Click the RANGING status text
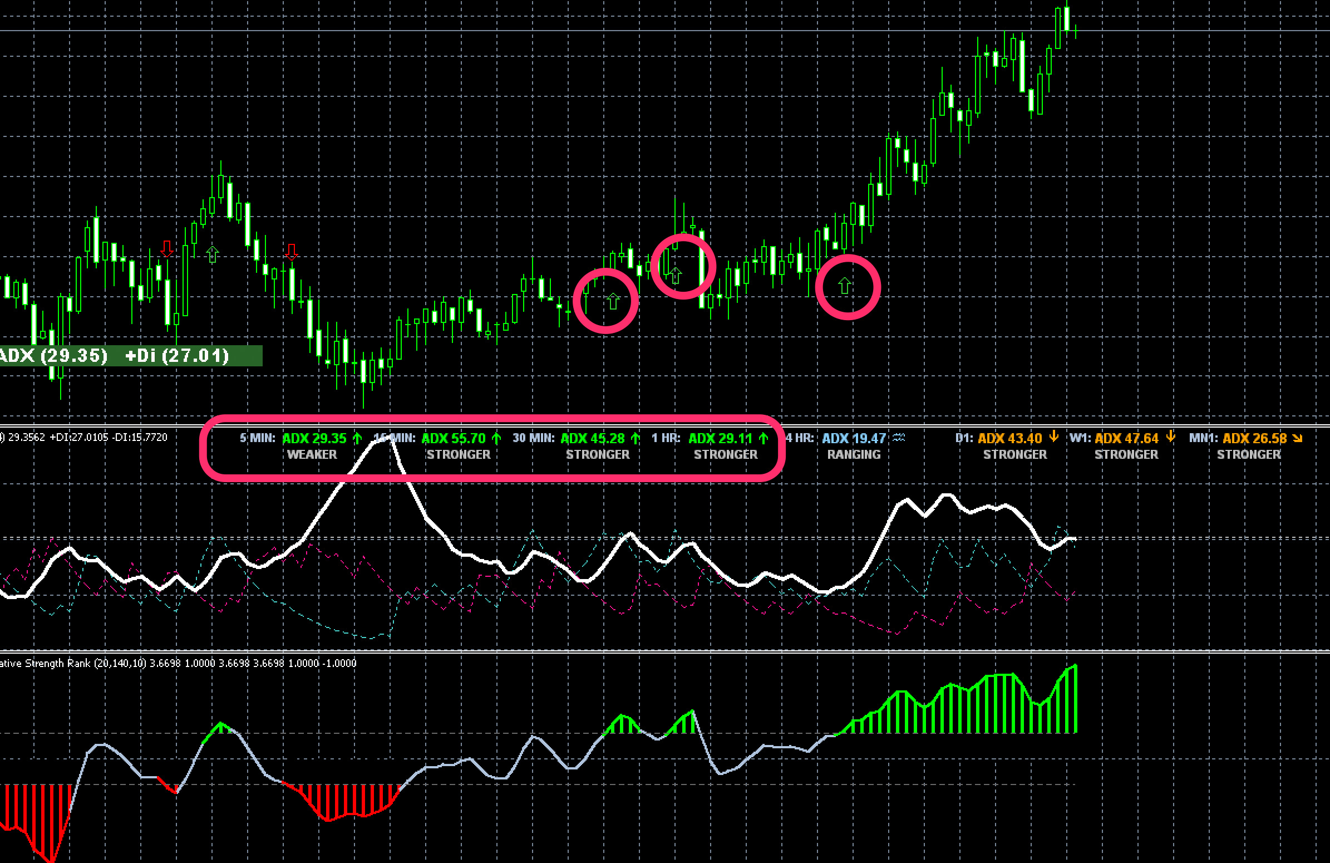Image resolution: width=1330 pixels, height=863 pixels. [853, 454]
